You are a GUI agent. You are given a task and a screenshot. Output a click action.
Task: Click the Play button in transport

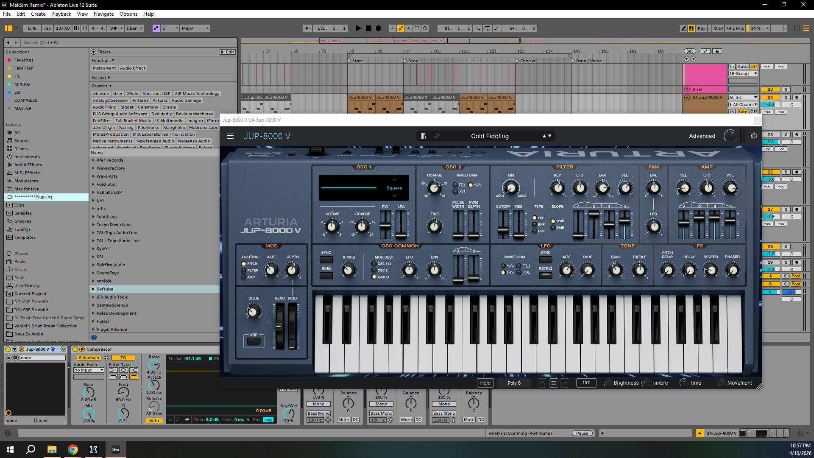tap(358, 28)
